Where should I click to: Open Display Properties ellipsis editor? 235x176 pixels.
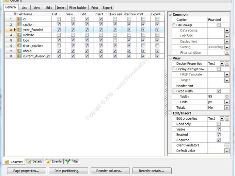227,64
